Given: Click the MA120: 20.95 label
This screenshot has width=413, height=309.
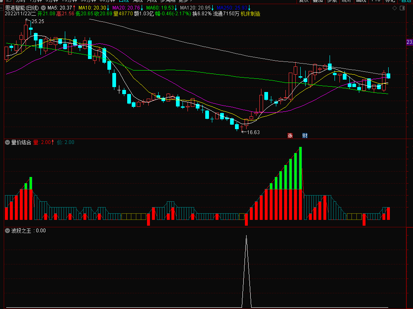Looking at the screenshot, I should tap(195, 8).
